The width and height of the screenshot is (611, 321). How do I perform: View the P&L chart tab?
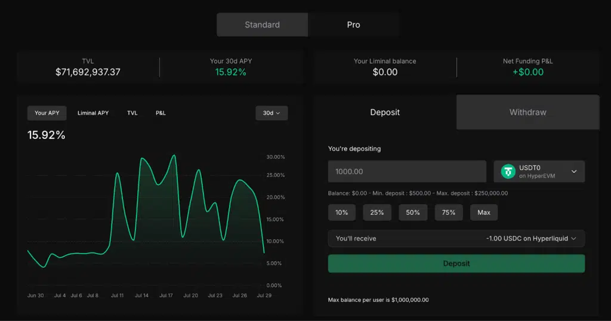pos(161,113)
